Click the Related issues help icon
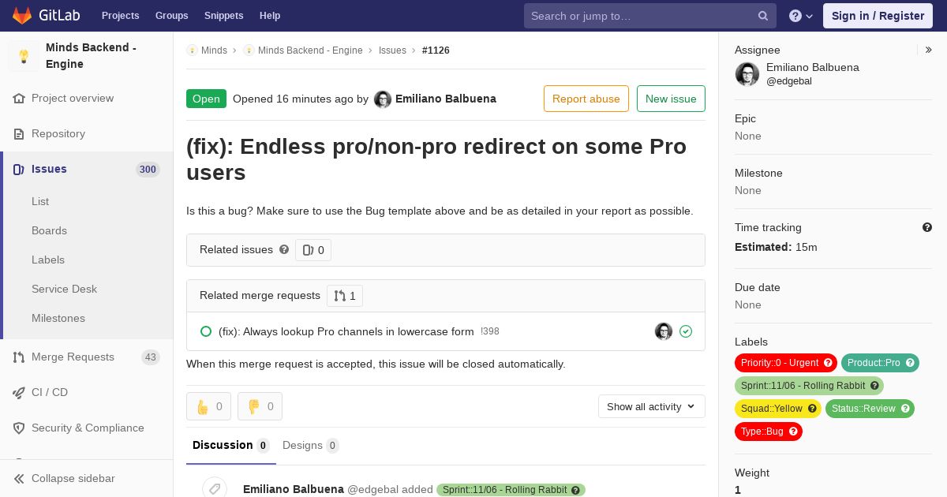947x497 pixels. pyautogui.click(x=284, y=249)
